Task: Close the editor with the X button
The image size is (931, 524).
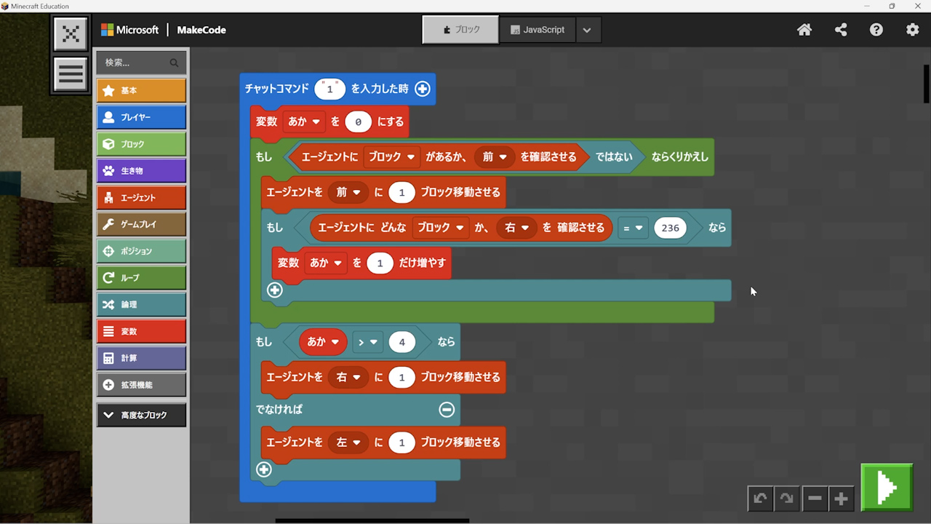Action: 71,33
